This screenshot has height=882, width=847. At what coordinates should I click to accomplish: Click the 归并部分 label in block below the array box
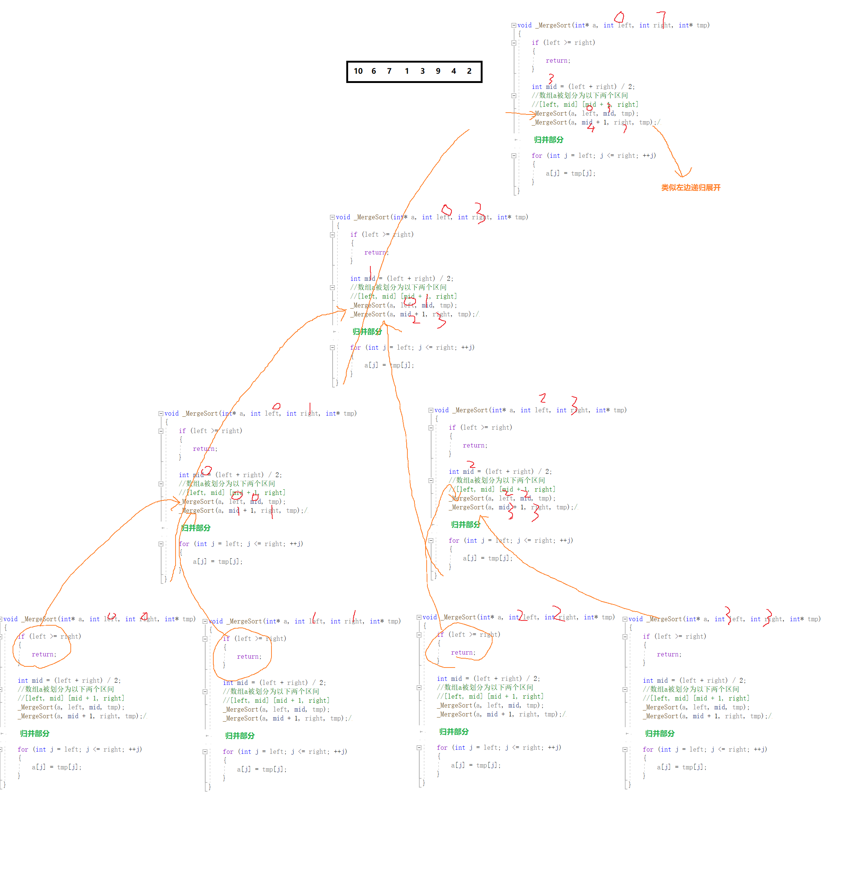coord(367,332)
